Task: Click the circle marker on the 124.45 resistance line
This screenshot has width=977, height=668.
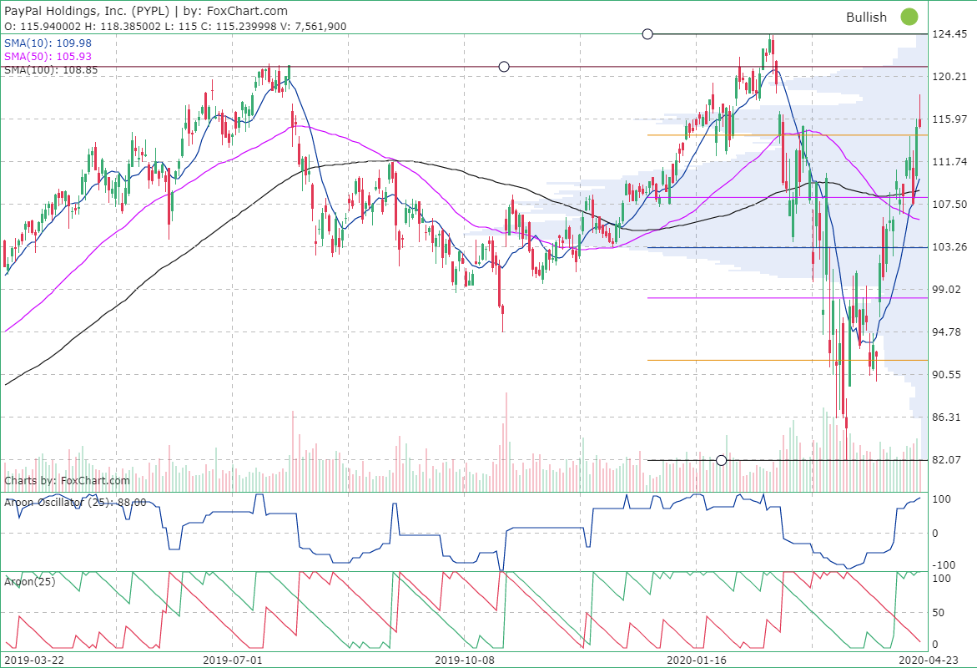Action: pyautogui.click(x=648, y=34)
